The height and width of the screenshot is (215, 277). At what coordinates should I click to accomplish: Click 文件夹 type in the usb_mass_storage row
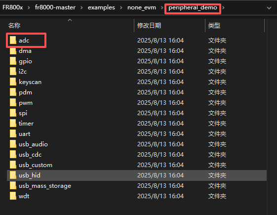[217, 186]
